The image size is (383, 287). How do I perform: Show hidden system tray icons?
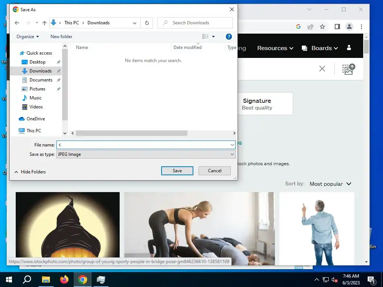[316, 280]
